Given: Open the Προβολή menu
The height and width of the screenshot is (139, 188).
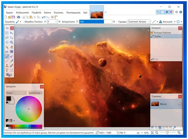Looking at the screenshot, I should click(x=36, y=13).
